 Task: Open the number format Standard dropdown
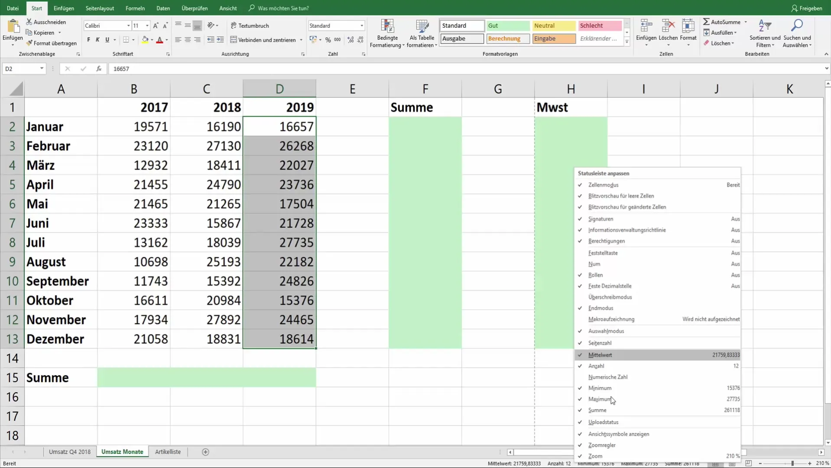(x=362, y=26)
